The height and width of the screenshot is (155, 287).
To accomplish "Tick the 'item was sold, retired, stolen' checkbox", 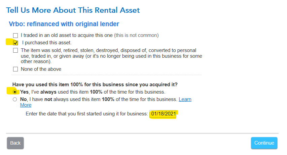I will [15, 50].
